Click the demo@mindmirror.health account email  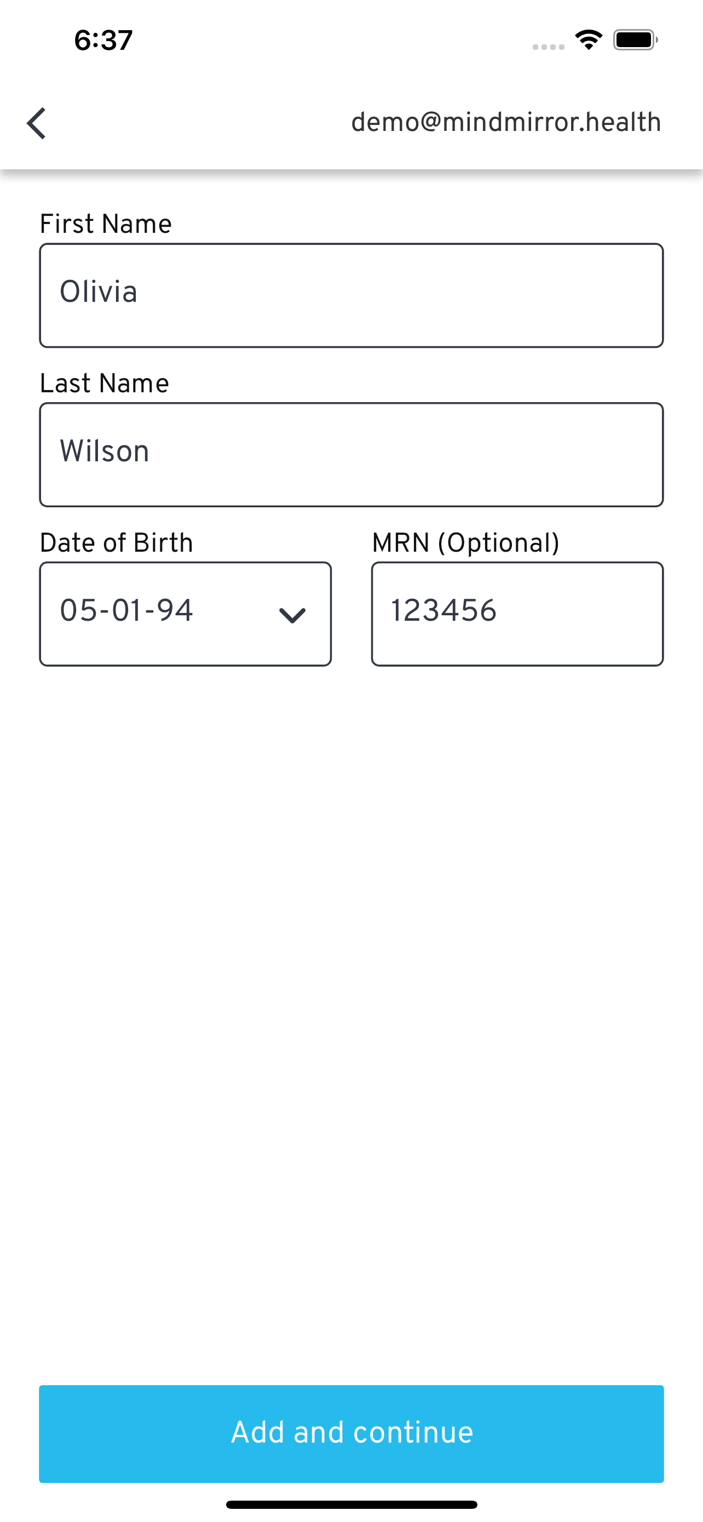pyautogui.click(x=506, y=122)
